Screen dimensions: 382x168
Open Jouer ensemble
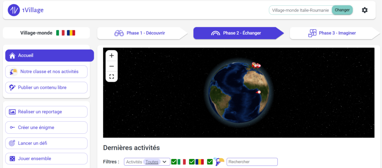[x=46, y=158]
